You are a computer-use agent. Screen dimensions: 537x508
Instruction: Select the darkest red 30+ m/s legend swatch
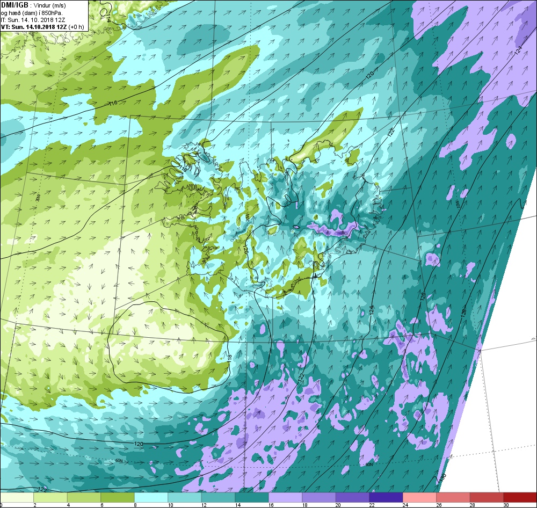(x=520, y=497)
